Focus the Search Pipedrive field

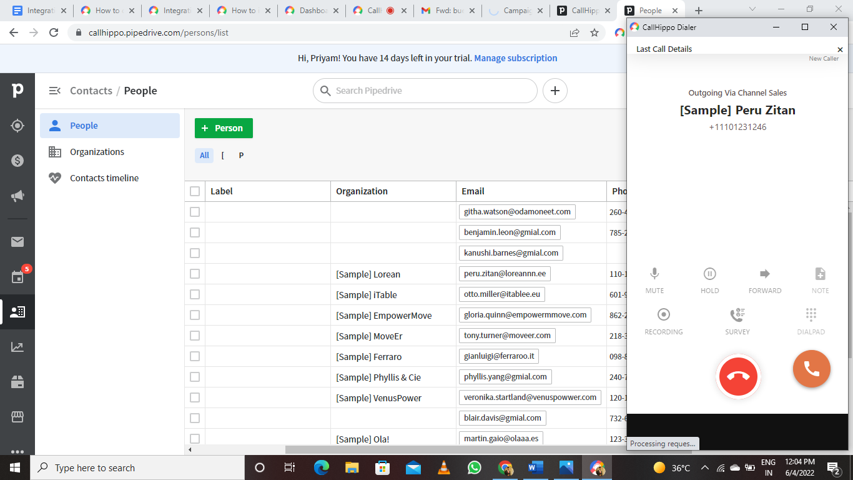(x=425, y=91)
